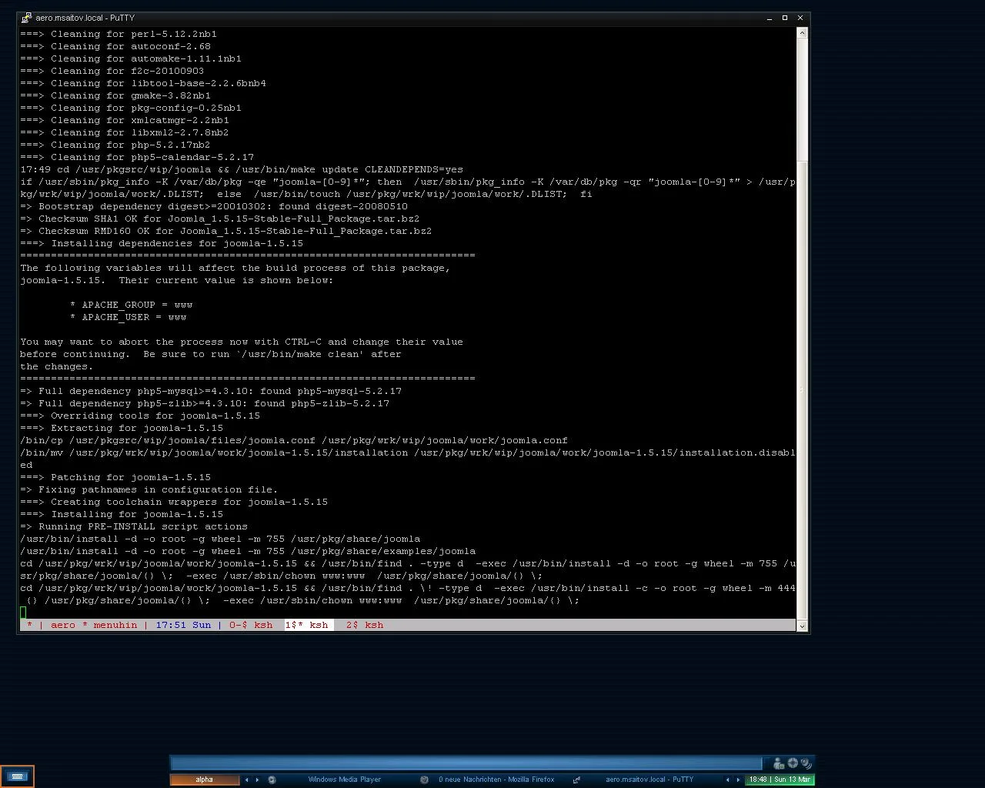
Task: Click line 'Cleaning for perl-5.12.2nb1'
Action: coord(119,34)
